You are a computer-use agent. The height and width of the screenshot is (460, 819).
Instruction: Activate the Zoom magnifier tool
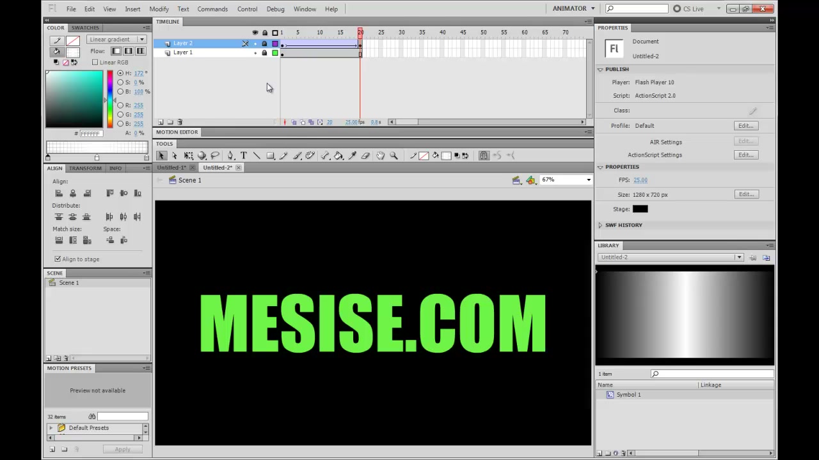pyautogui.click(x=394, y=155)
